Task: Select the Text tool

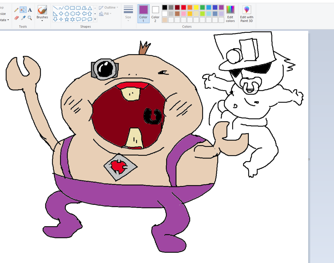Action: (30, 10)
